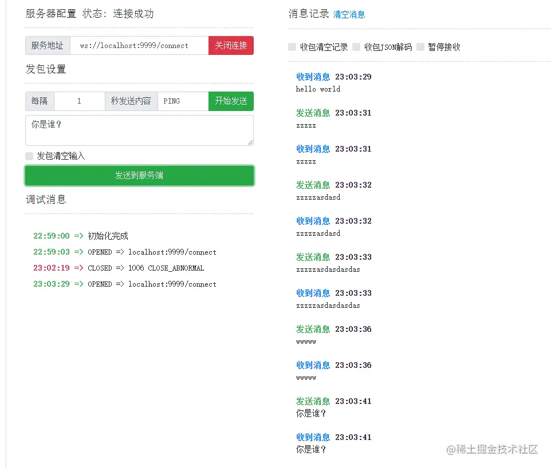Screen dimensions: 551x468
Task: Click the 发送消息 23:03:33 header
Action: point(333,257)
